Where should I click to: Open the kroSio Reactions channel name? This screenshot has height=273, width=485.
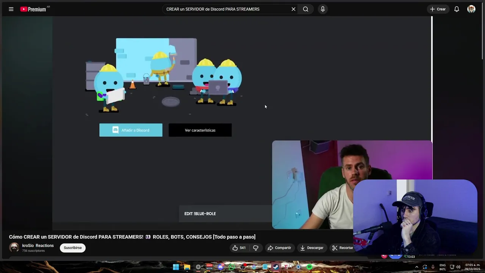38,245
